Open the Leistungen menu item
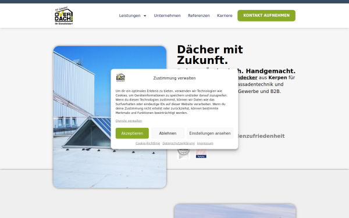The width and height of the screenshot is (349, 218). 130,16
